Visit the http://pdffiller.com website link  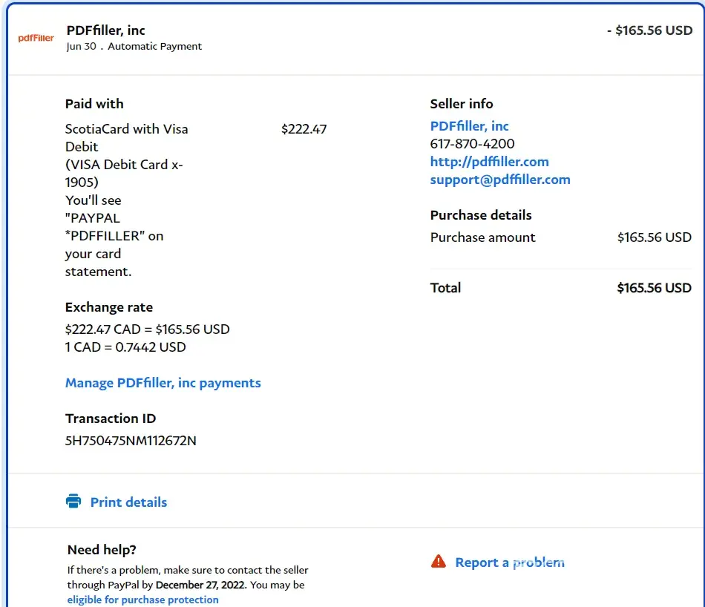tap(489, 162)
